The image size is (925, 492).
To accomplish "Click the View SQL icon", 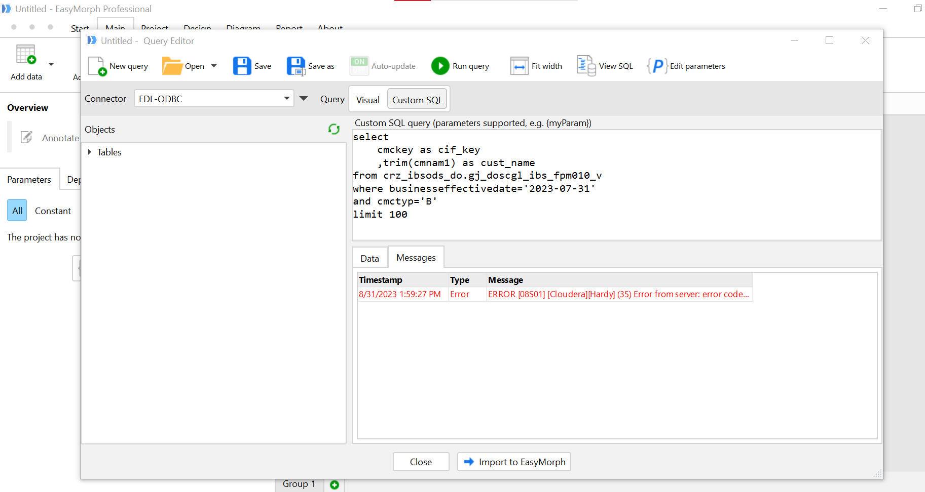I will coord(586,66).
